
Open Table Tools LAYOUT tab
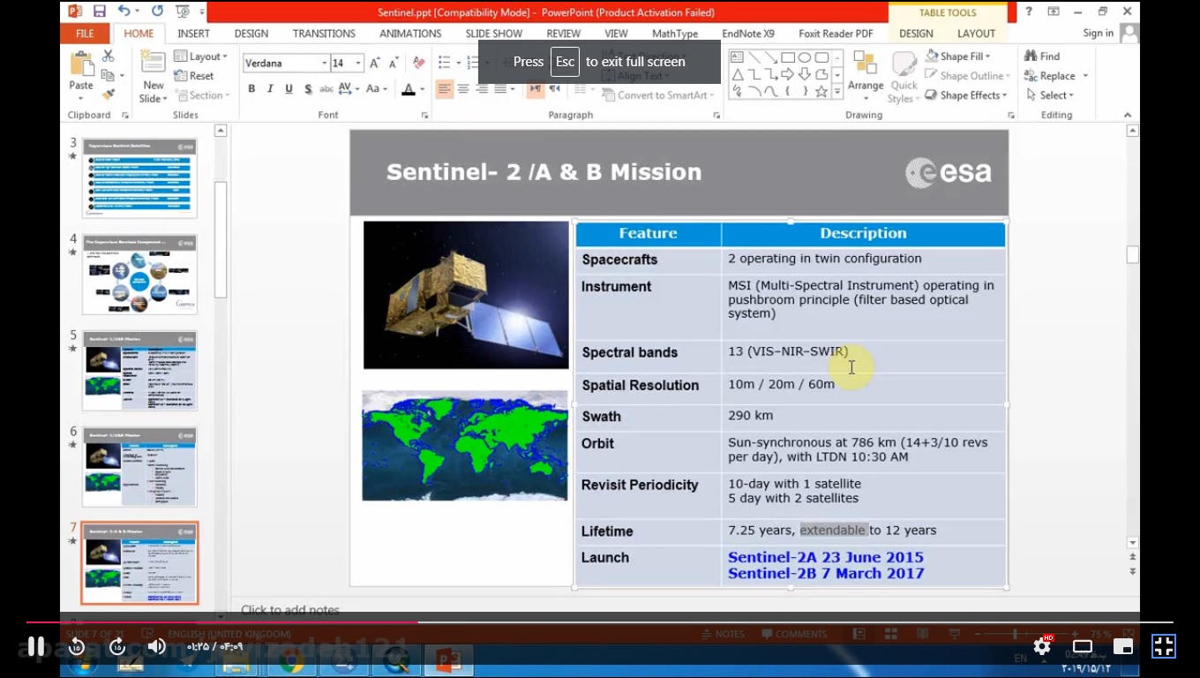pyautogui.click(x=976, y=34)
